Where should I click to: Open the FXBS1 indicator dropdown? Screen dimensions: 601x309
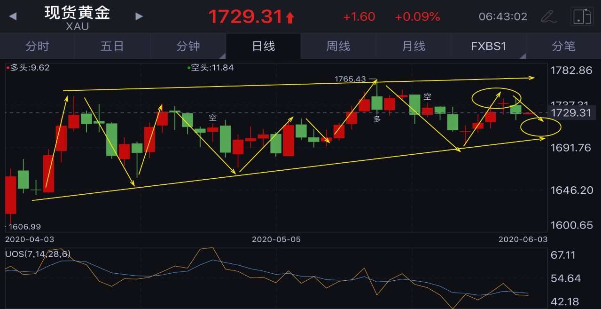coord(489,46)
